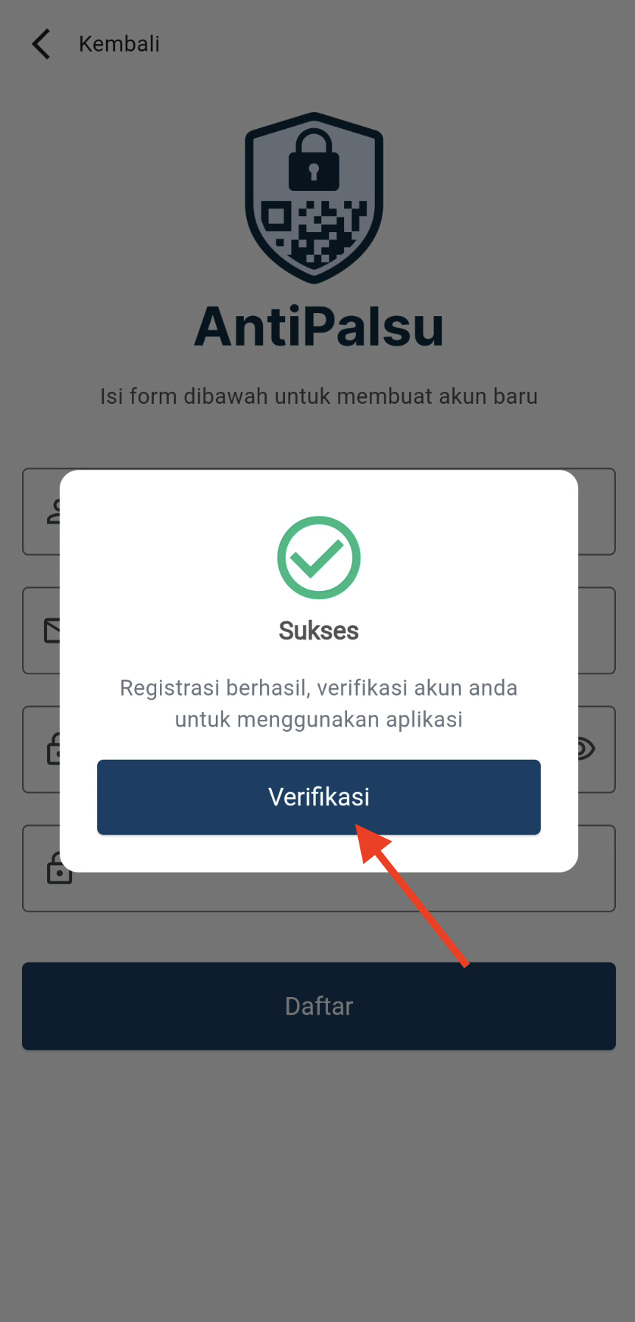Click the Isi form dibawah subtitle text

(x=319, y=396)
